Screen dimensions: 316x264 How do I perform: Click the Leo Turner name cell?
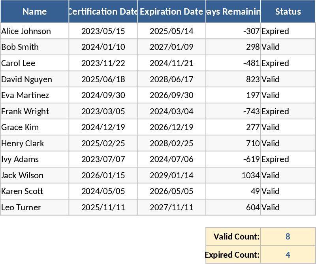(35, 207)
